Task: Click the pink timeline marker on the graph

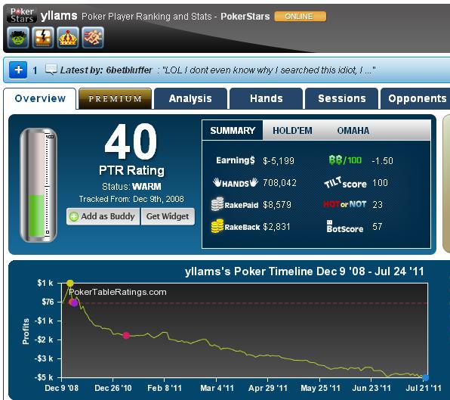Action: click(x=126, y=335)
